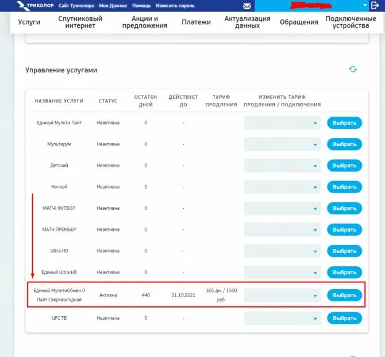Open Акции и предложения tab
The image size is (385, 357).
click(x=145, y=22)
